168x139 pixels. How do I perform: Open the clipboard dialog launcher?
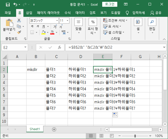(25, 39)
